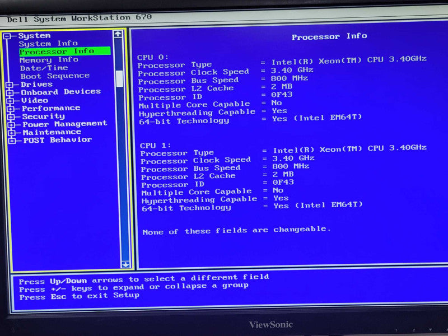Select the System tree heading
448x336 pixels.
coord(35,36)
